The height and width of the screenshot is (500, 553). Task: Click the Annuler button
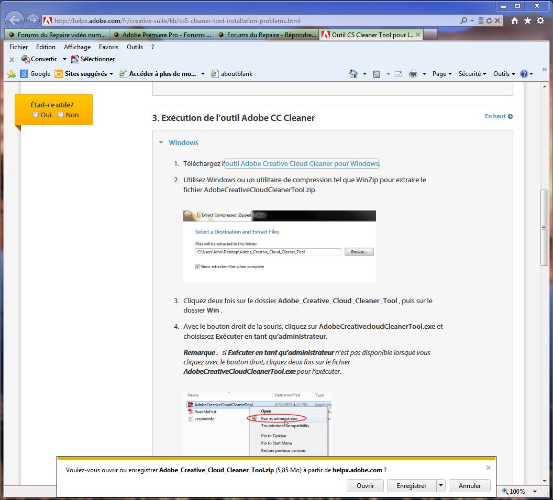tap(469, 485)
